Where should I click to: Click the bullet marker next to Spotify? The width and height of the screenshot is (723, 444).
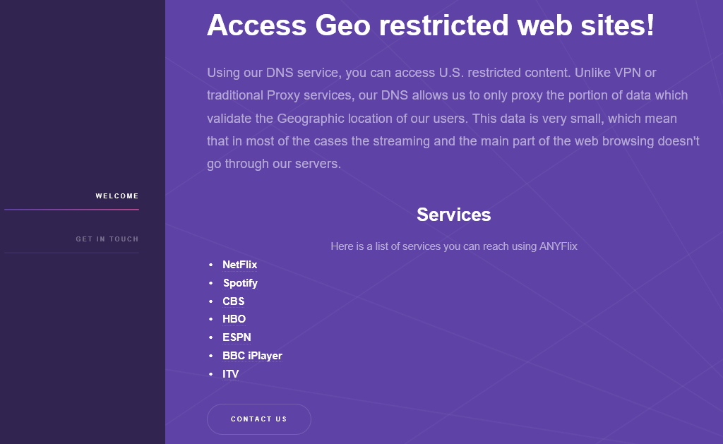tap(210, 284)
